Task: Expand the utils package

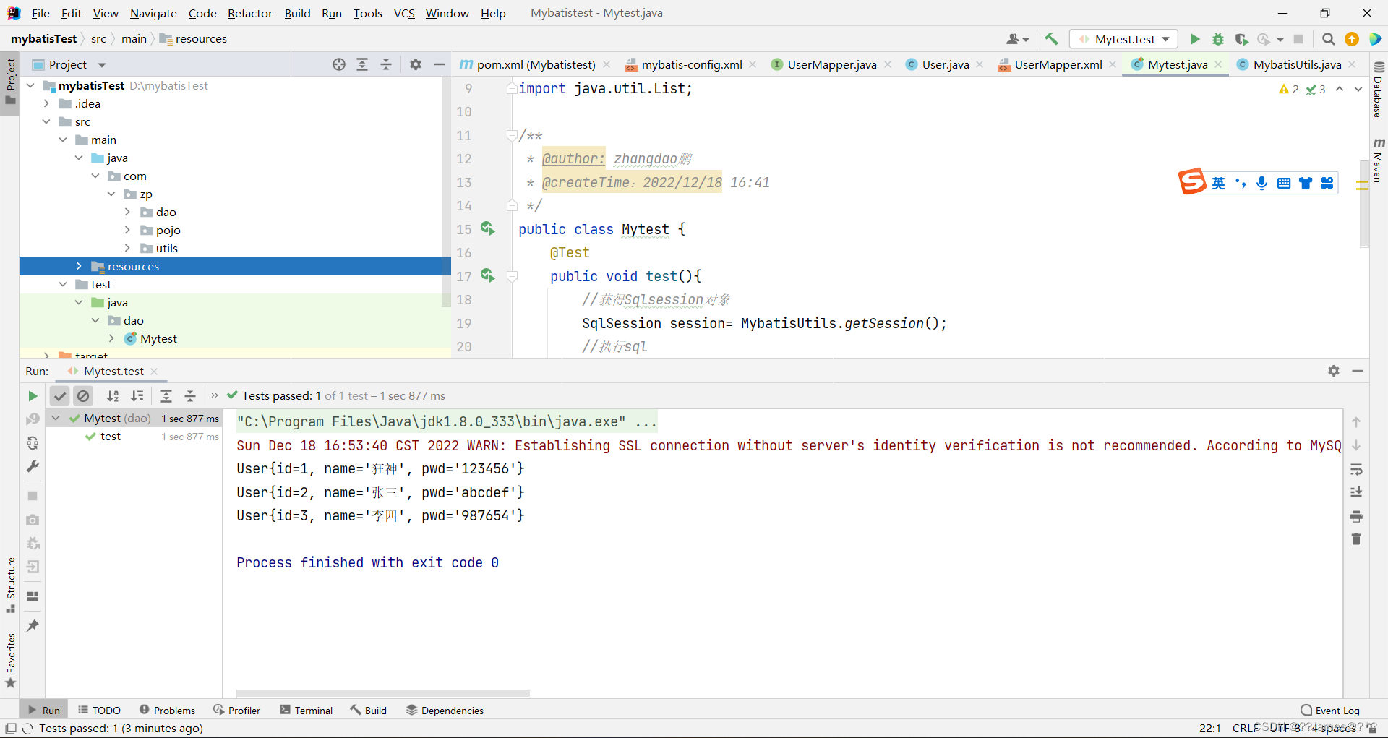Action: (x=128, y=248)
